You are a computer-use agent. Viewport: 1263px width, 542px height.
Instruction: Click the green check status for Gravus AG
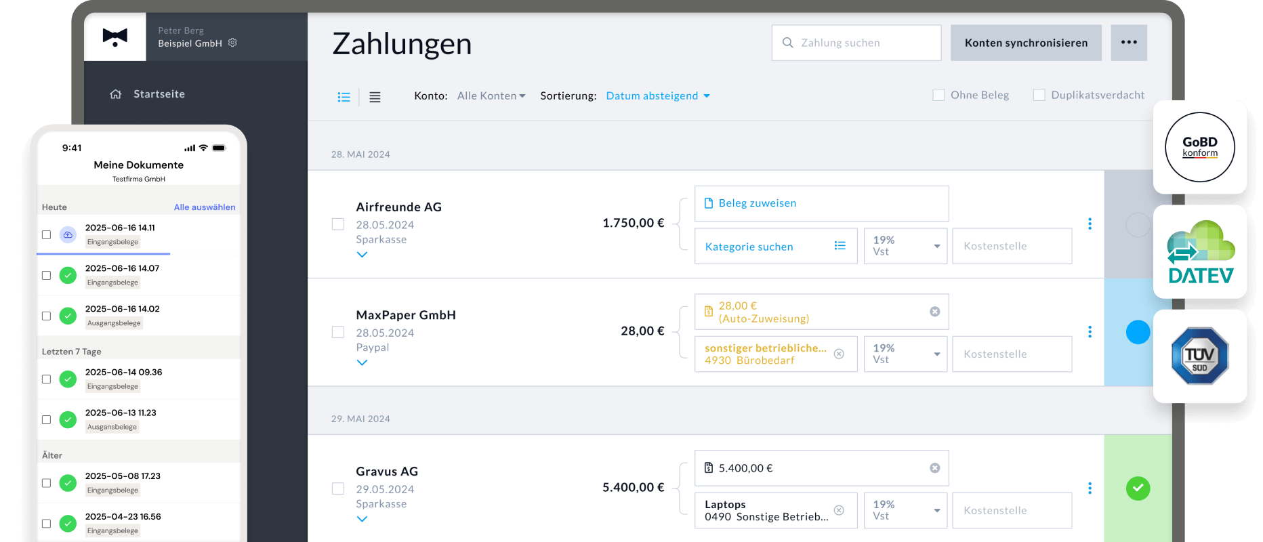tap(1138, 488)
